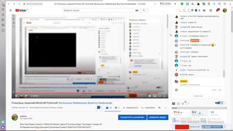This screenshot has width=233, height=131.
Task: Click the blue arrow icon in header stats bar
Action: point(196,11)
